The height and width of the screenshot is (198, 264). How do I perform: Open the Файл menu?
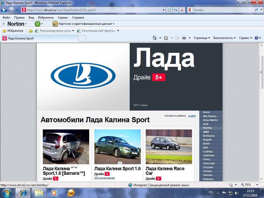pos(6,18)
